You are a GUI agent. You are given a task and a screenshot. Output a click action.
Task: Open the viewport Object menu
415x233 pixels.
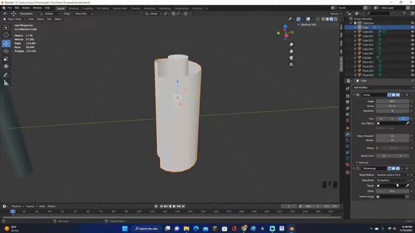(58, 19)
